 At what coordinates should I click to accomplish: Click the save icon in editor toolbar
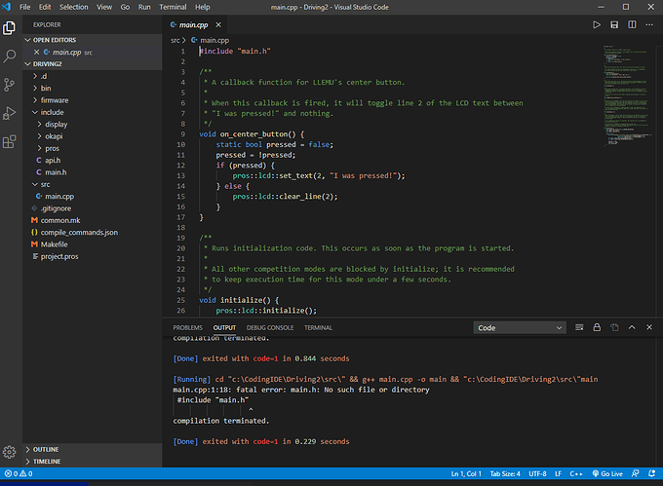click(614, 25)
